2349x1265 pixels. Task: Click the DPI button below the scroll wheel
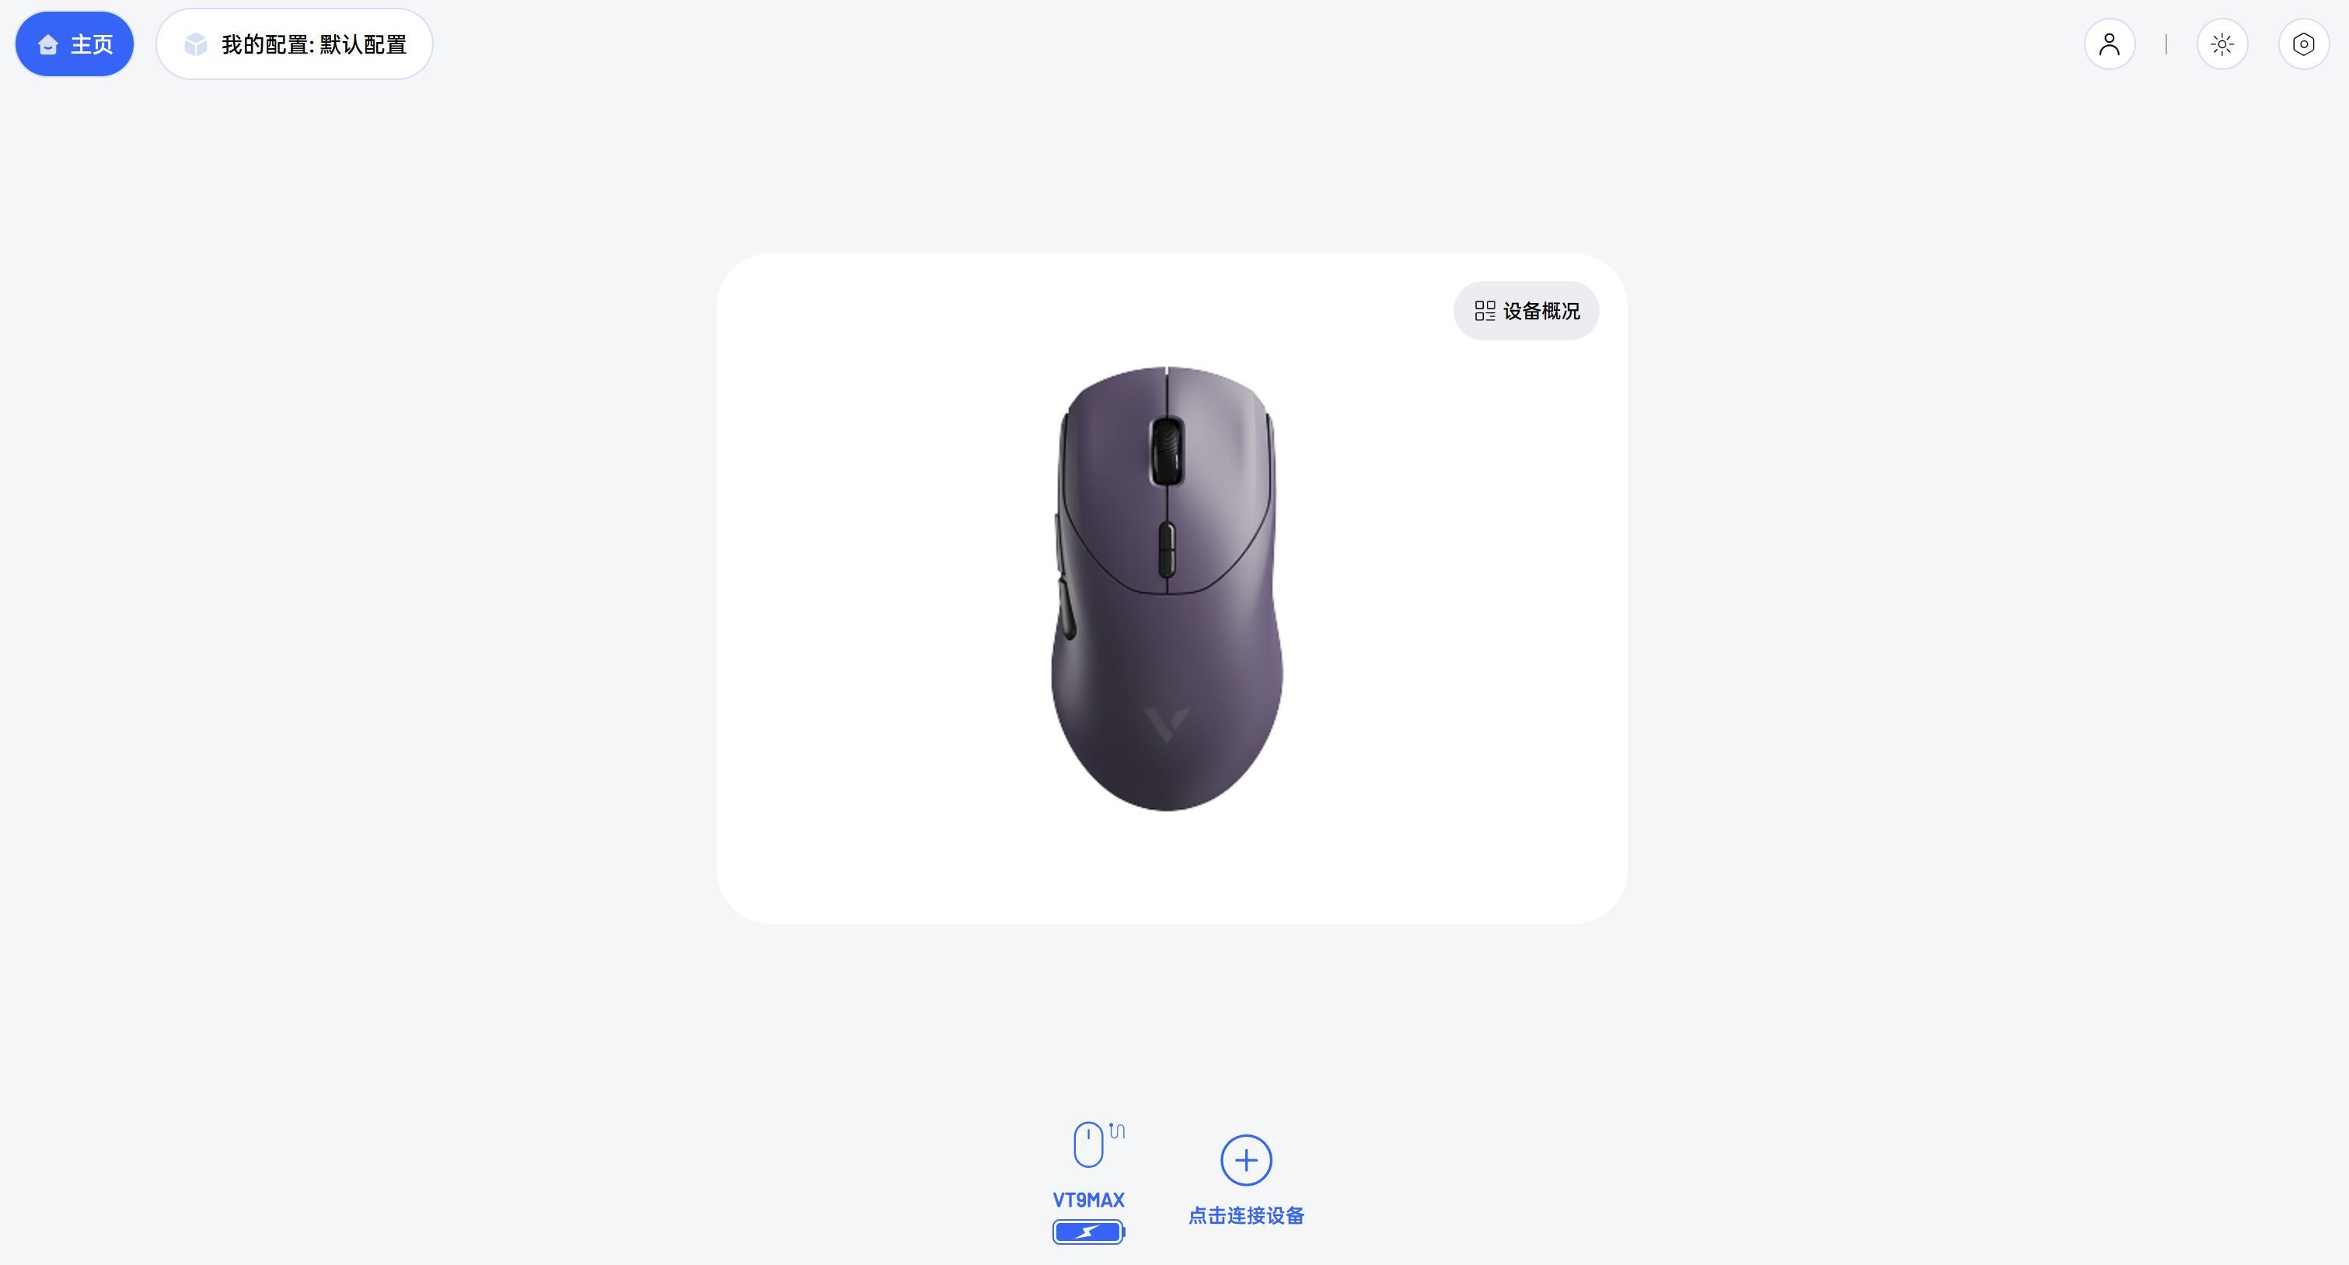pos(1166,549)
